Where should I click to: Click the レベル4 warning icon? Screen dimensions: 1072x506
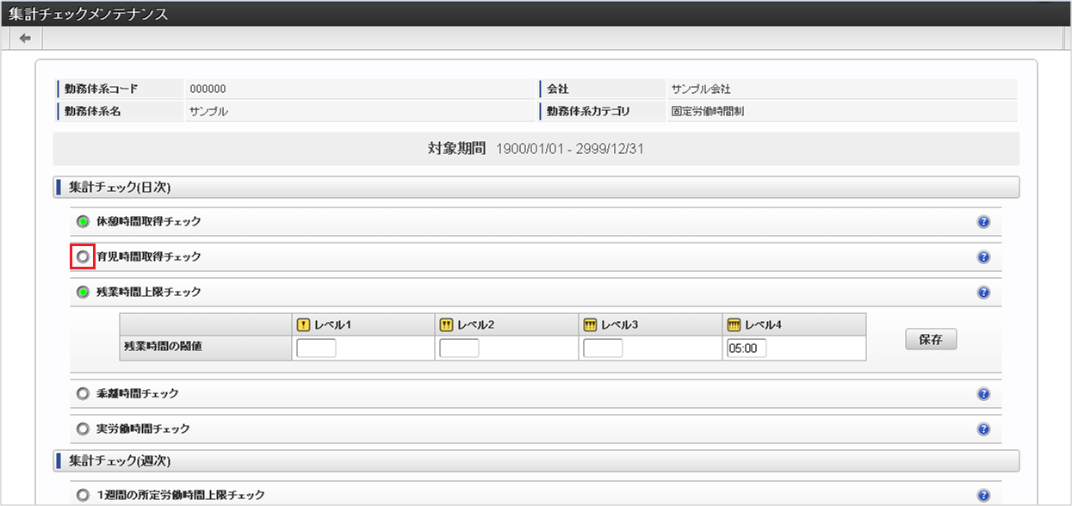[734, 325]
